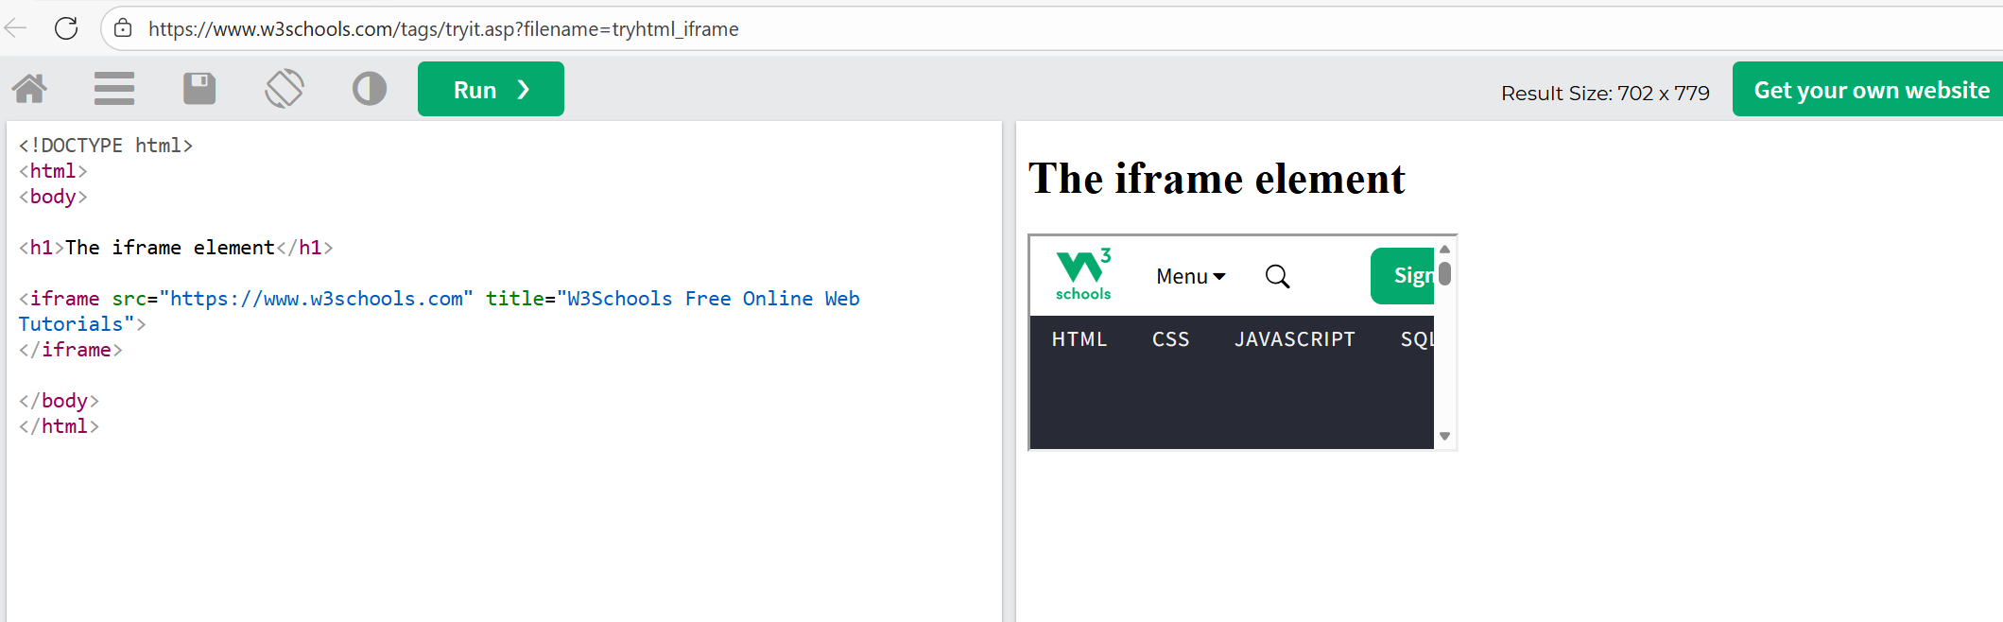Screen dimensions: 2003x622
Task: Reload the page with refresh icon
Action: (66, 28)
